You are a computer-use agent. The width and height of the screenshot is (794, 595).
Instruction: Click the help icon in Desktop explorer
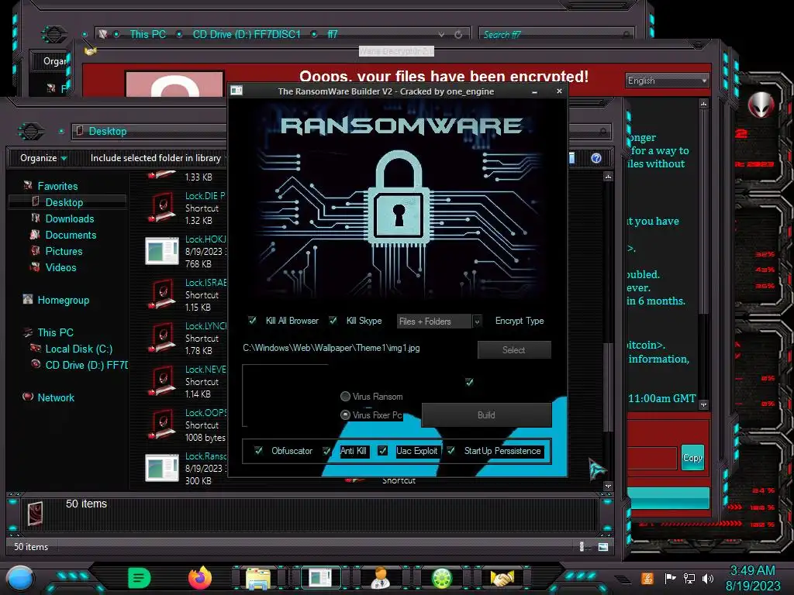[x=596, y=158]
